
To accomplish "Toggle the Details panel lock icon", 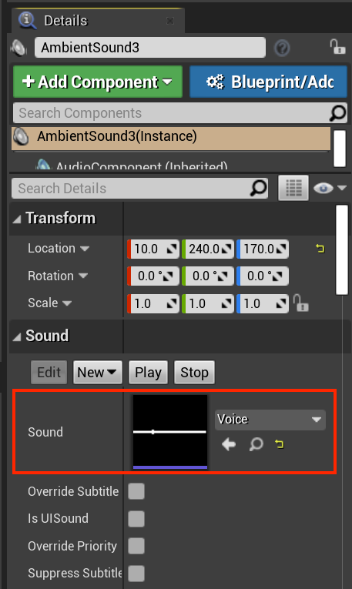I will click(337, 46).
